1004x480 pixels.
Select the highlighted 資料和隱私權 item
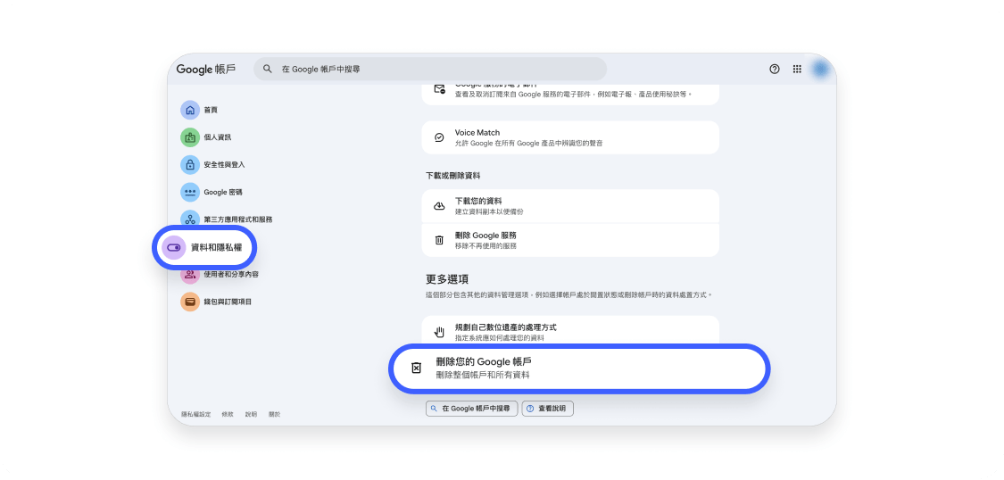pyautogui.click(x=204, y=247)
